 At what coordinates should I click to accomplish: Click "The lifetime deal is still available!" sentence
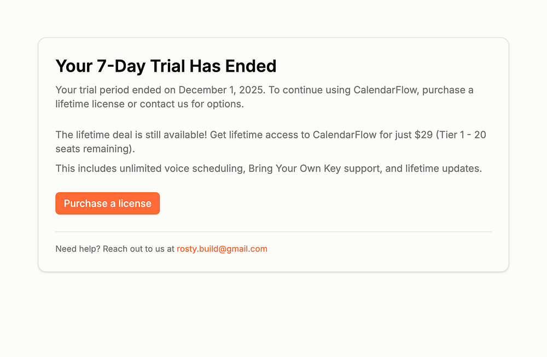(131, 134)
